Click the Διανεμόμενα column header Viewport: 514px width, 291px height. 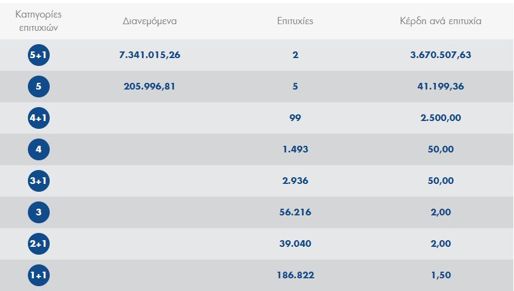(x=150, y=21)
